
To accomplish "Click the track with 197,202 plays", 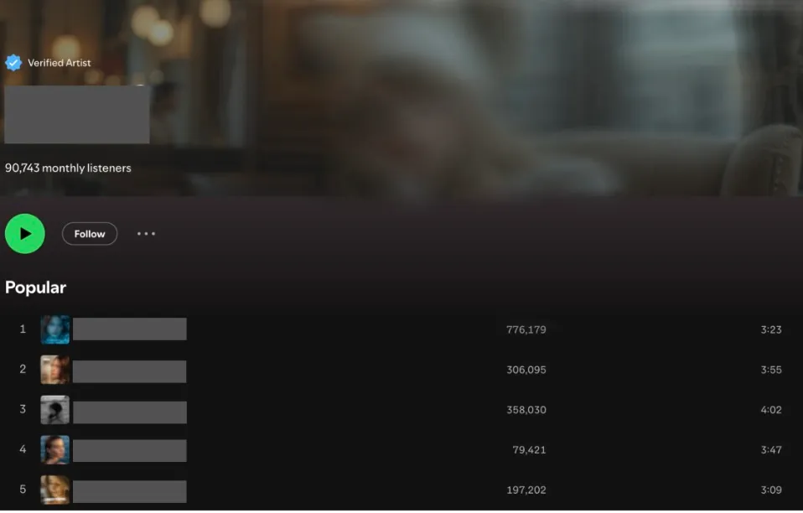I will pyautogui.click(x=401, y=490).
